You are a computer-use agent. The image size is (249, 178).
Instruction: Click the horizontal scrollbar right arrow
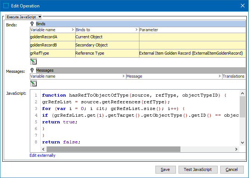(x=236, y=149)
